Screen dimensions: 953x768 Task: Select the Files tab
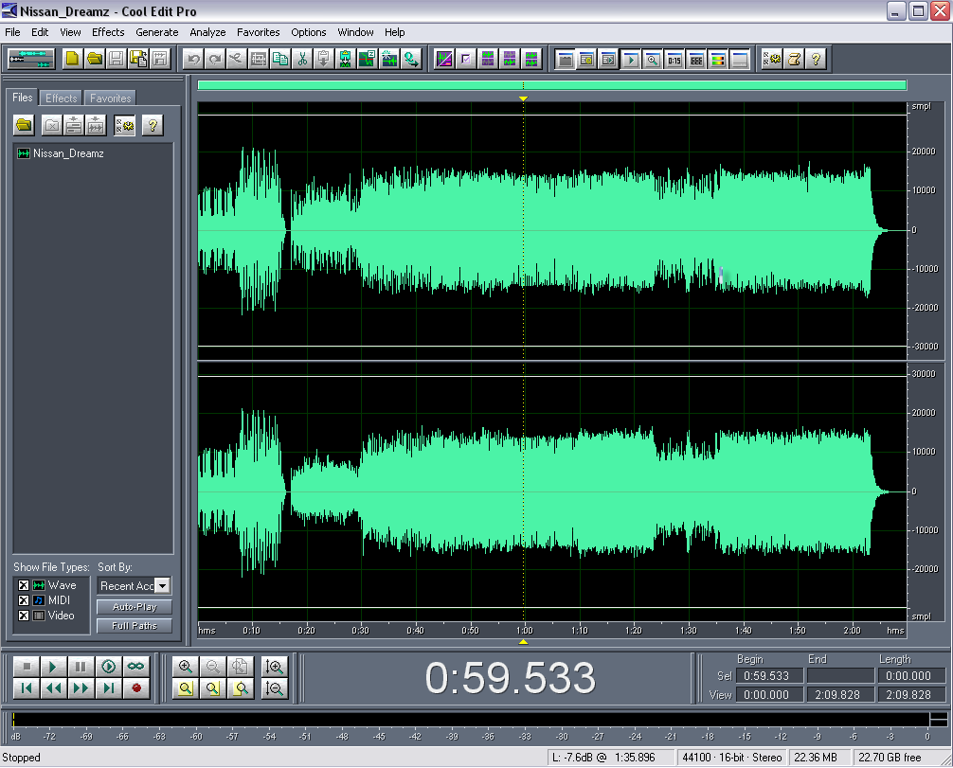point(23,98)
